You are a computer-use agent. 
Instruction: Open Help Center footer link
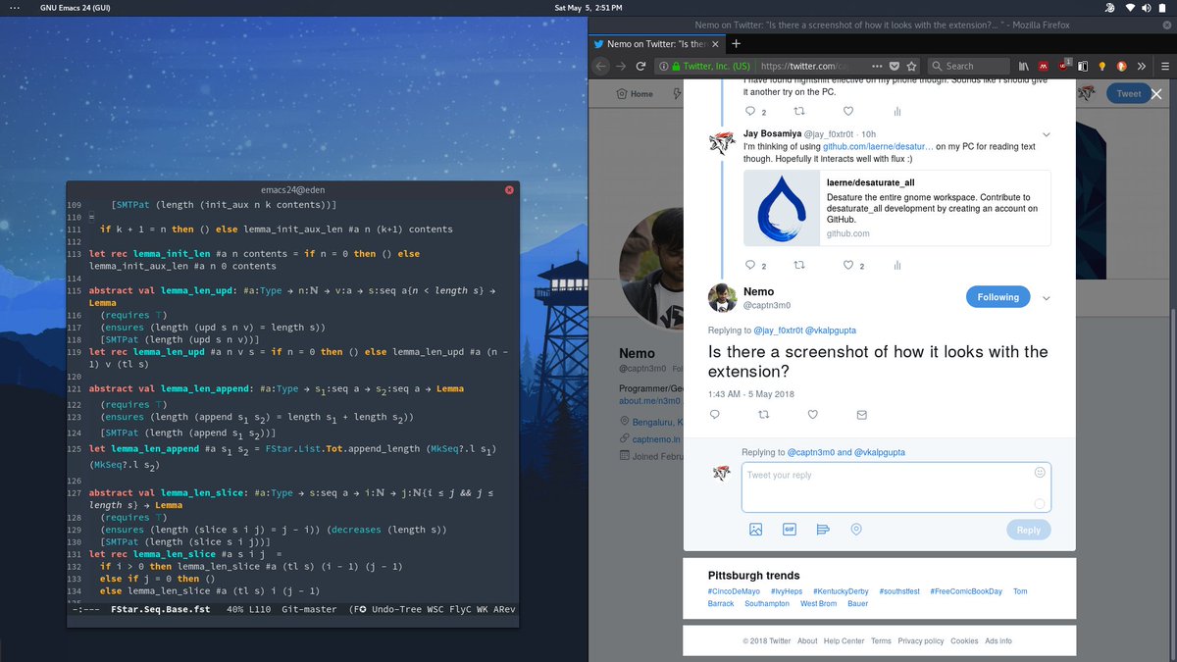[x=844, y=641]
